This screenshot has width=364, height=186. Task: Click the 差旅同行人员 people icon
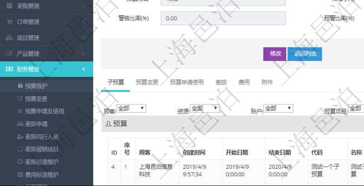click(x=20, y=136)
